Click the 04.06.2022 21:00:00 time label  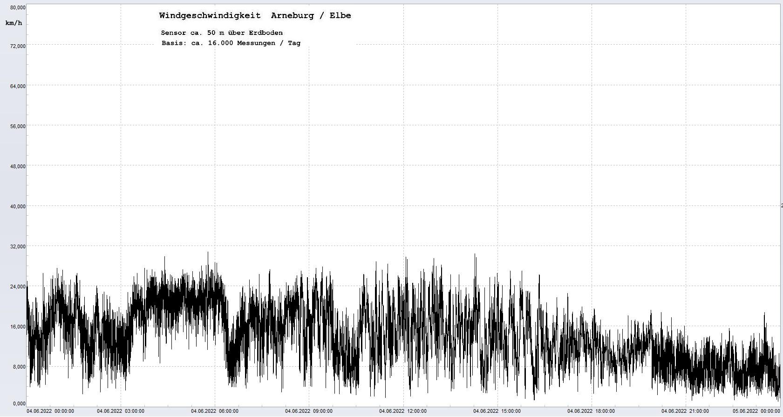coord(685,411)
